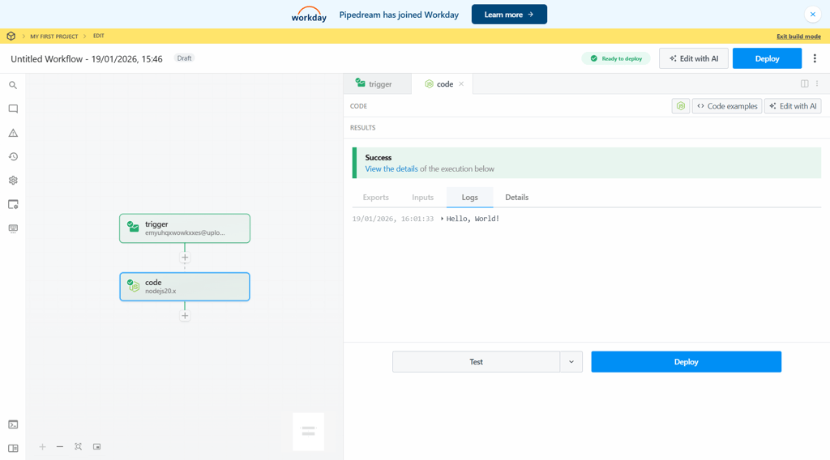Expand the Hello, World! log entry arrow
This screenshot has height=460, width=830.
(442, 219)
